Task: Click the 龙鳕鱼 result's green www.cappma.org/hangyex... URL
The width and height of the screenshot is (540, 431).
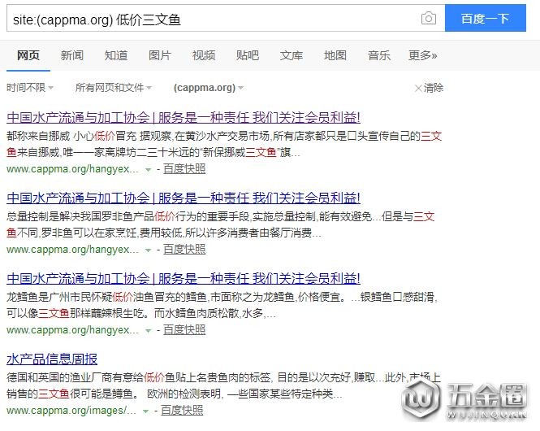Action: click(72, 330)
